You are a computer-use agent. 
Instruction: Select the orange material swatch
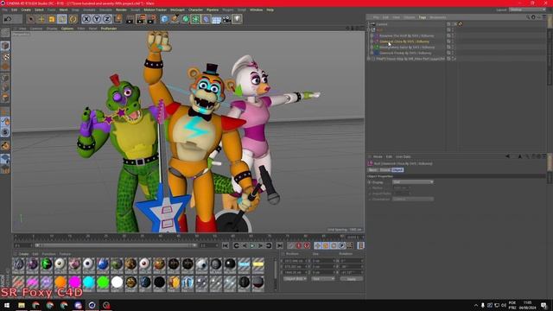[x=60, y=282]
